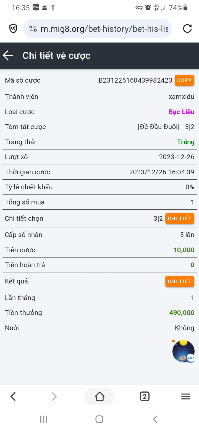The image size is (199, 431).
Task: Copy the bet code with COPY button
Action: click(184, 80)
